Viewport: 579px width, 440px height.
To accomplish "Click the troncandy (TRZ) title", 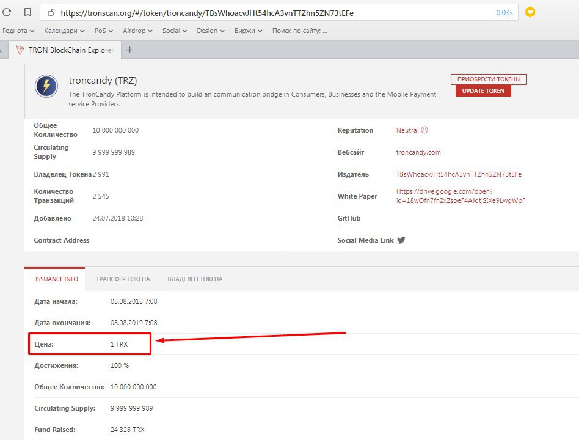I will [x=103, y=81].
